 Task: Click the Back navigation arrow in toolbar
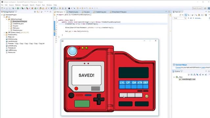pos(90,8)
